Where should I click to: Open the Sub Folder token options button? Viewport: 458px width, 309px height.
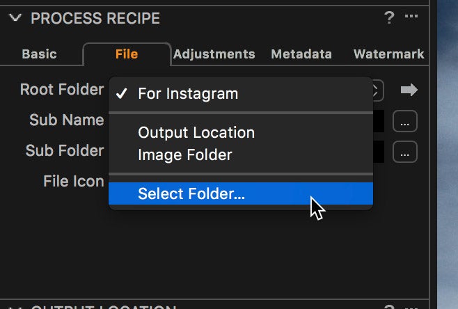405,152
